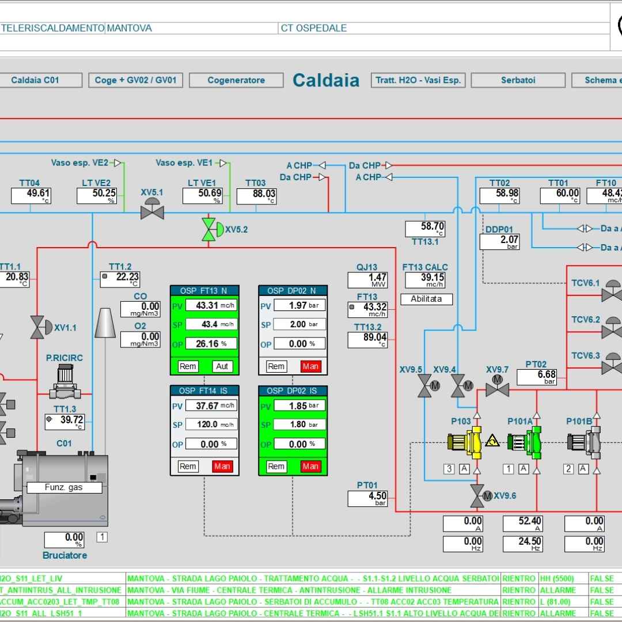
Task: Switch to the Cogeneratore page
Action: tap(236, 80)
